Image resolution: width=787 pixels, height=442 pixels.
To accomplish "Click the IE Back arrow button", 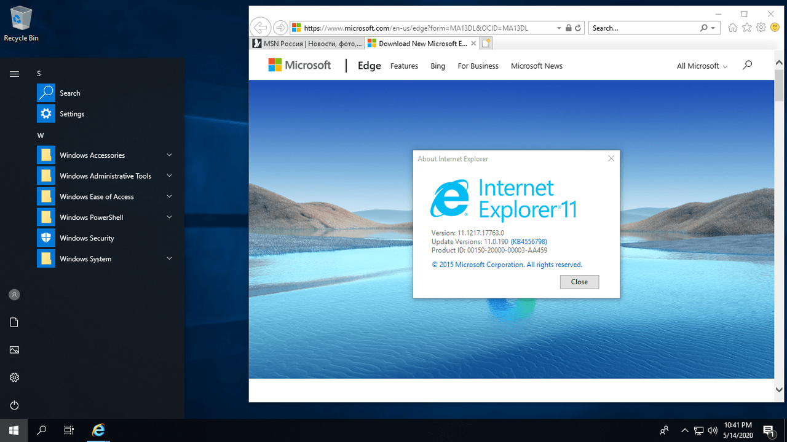I will coord(261,28).
